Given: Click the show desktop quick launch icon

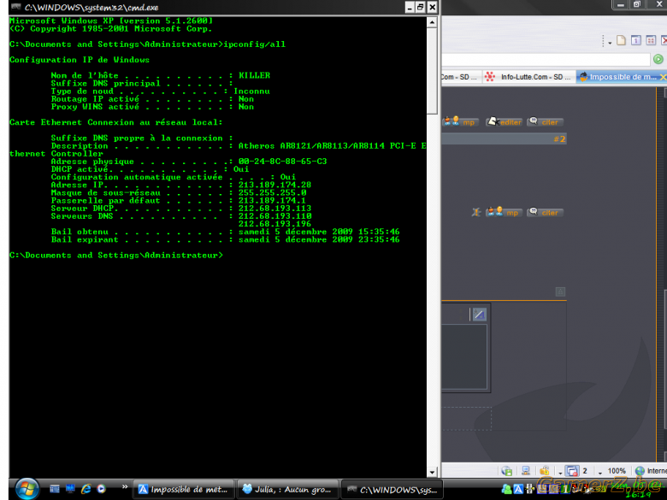Looking at the screenshot, I should tap(55, 489).
